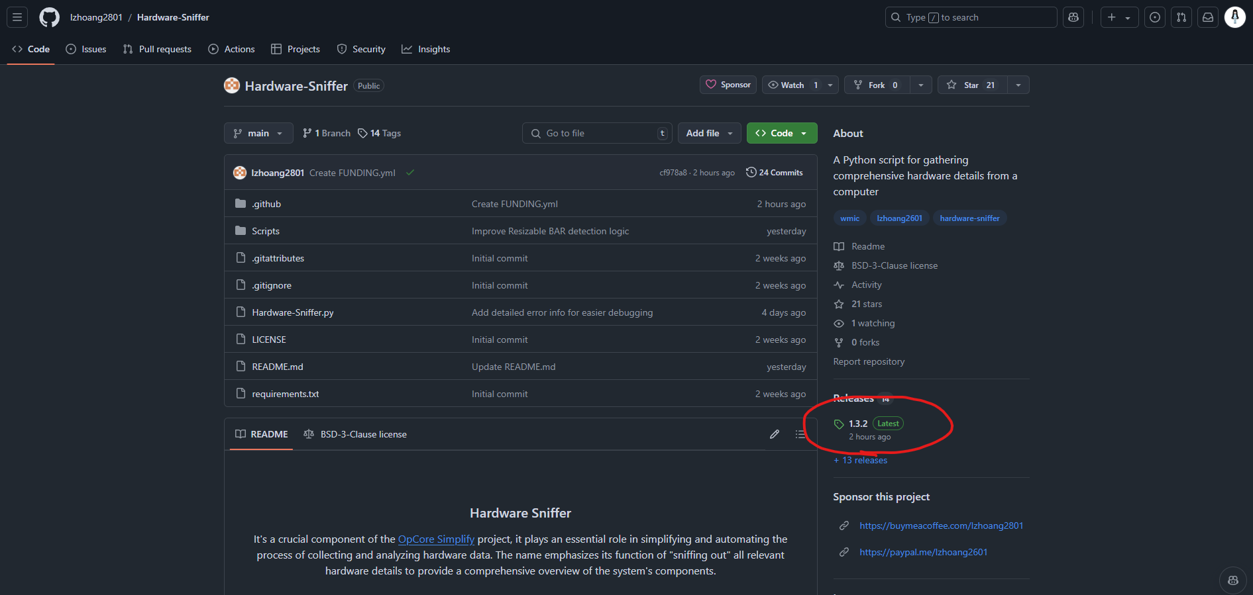
Task: Edit README using the pencil icon
Action: [x=775, y=434]
